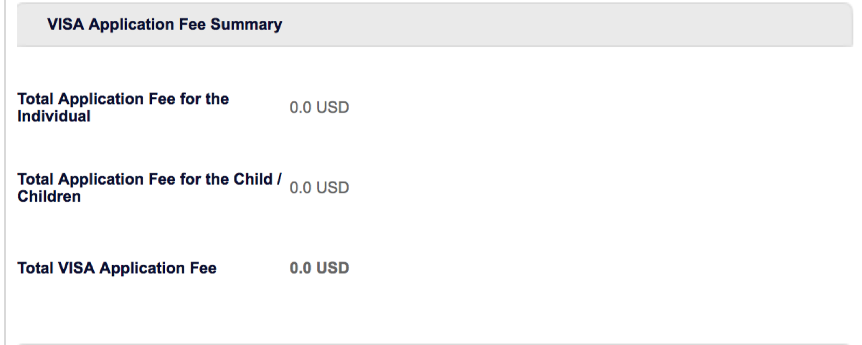Screen dimensions: 862x345
Task: Click the Total VISA Application Fee label
Action: [117, 268]
